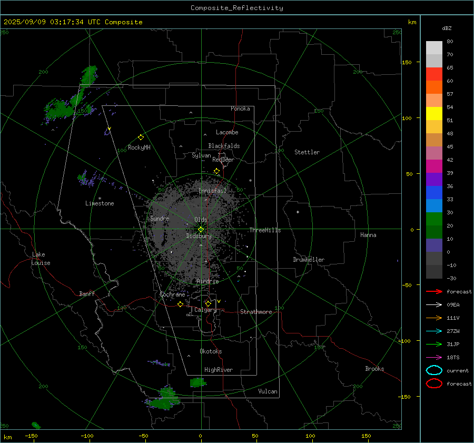
Task: Click the Innisfail city label
Action: 212,191
